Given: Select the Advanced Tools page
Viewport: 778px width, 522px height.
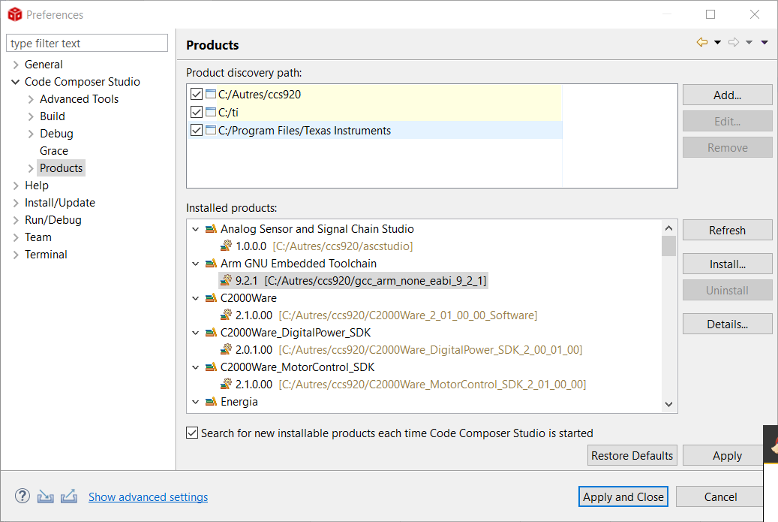Looking at the screenshot, I should tap(79, 99).
